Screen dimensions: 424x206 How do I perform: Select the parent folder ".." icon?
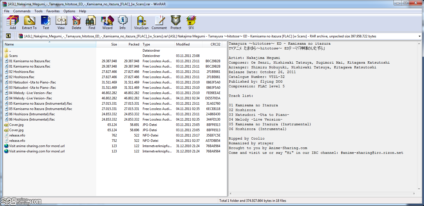point(6,51)
